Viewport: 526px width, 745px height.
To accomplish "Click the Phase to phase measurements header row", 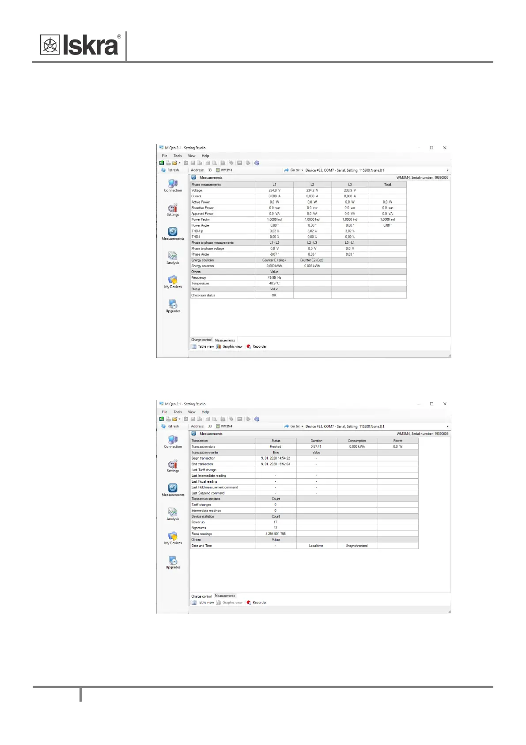I will [298, 242].
